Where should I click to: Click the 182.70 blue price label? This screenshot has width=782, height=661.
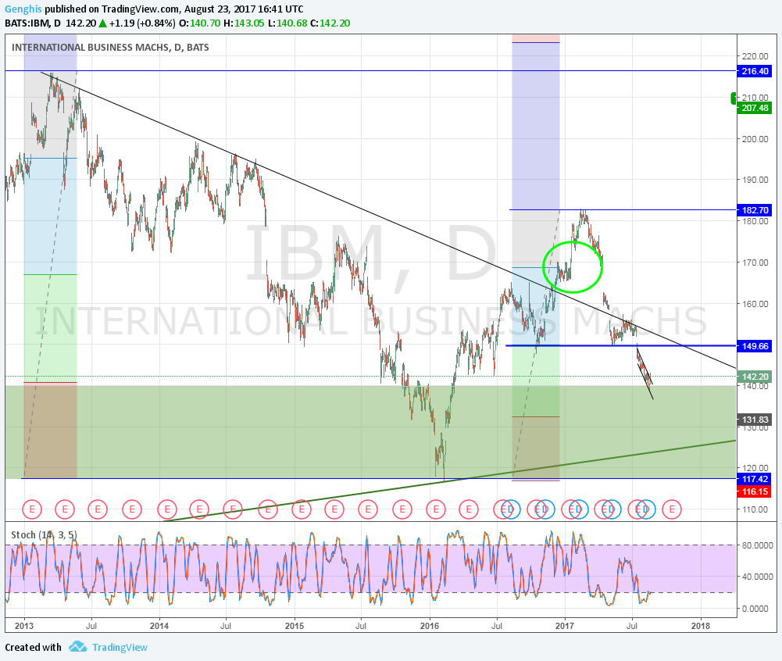coord(755,210)
